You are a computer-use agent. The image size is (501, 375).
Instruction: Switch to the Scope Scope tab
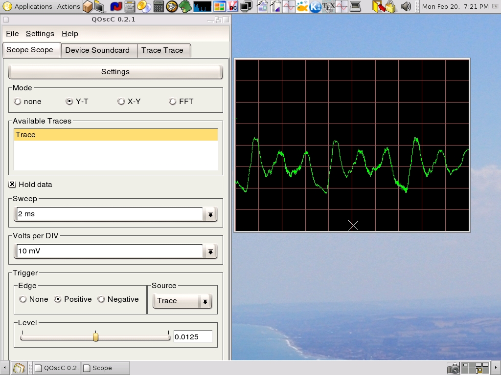32,50
